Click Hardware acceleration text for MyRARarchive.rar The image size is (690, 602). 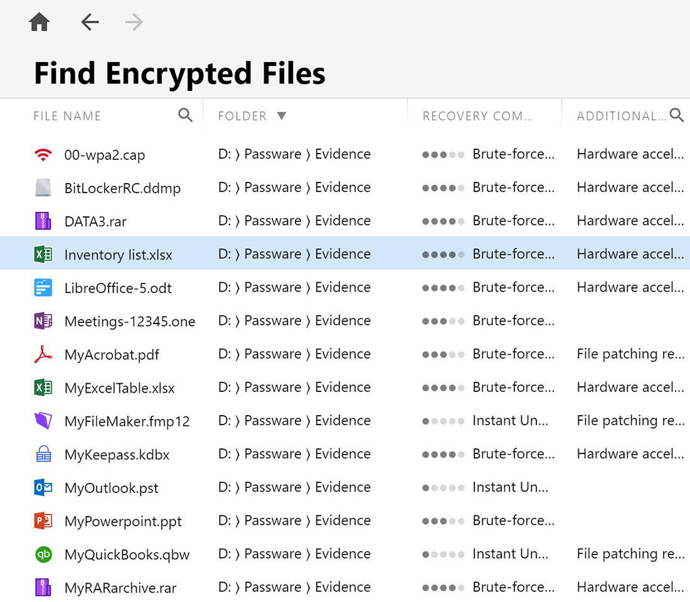coord(630,588)
